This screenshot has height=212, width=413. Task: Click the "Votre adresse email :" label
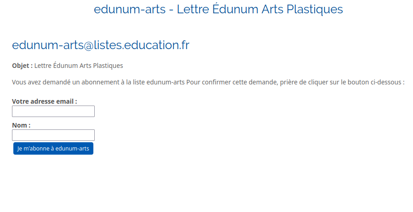point(45,101)
